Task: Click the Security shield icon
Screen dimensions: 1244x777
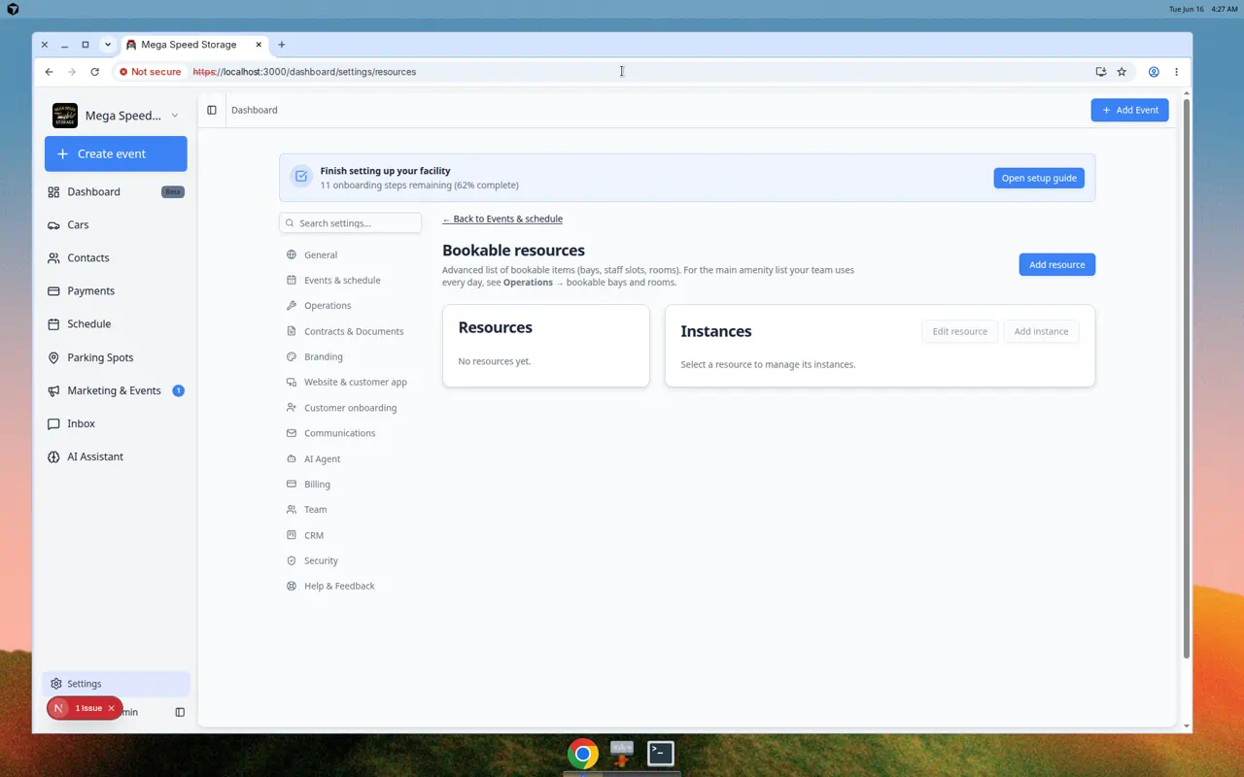Action: tap(292, 560)
